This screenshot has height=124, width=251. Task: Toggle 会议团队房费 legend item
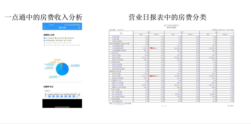click(70, 38)
